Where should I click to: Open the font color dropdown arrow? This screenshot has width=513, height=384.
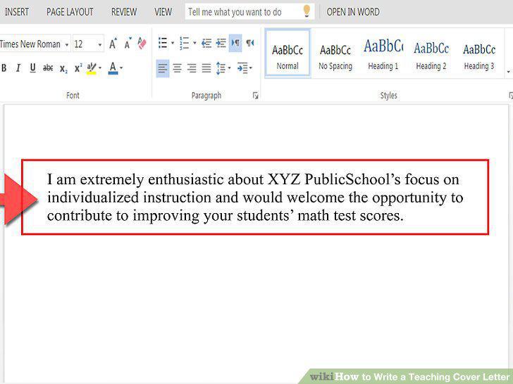point(121,68)
